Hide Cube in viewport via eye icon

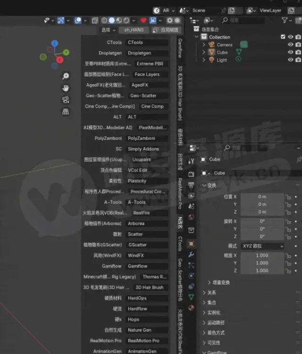coord(291,52)
